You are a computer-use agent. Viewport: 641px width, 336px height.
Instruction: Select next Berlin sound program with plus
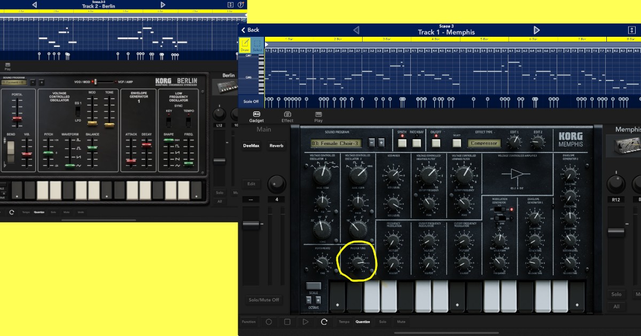(x=41, y=82)
